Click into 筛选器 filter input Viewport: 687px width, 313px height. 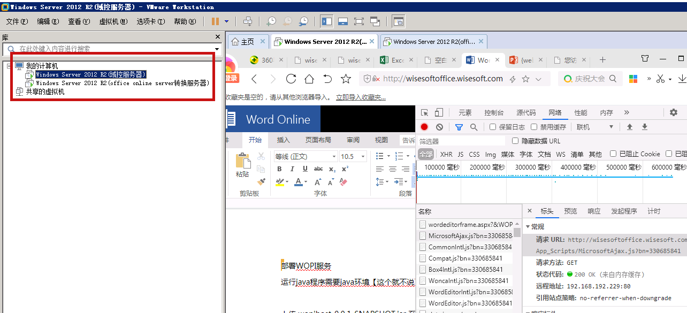(x=461, y=141)
